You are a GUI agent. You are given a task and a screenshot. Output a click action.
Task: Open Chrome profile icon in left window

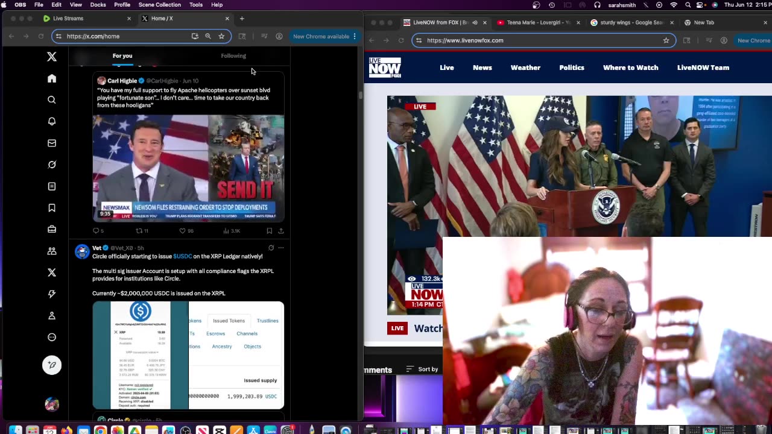click(279, 36)
